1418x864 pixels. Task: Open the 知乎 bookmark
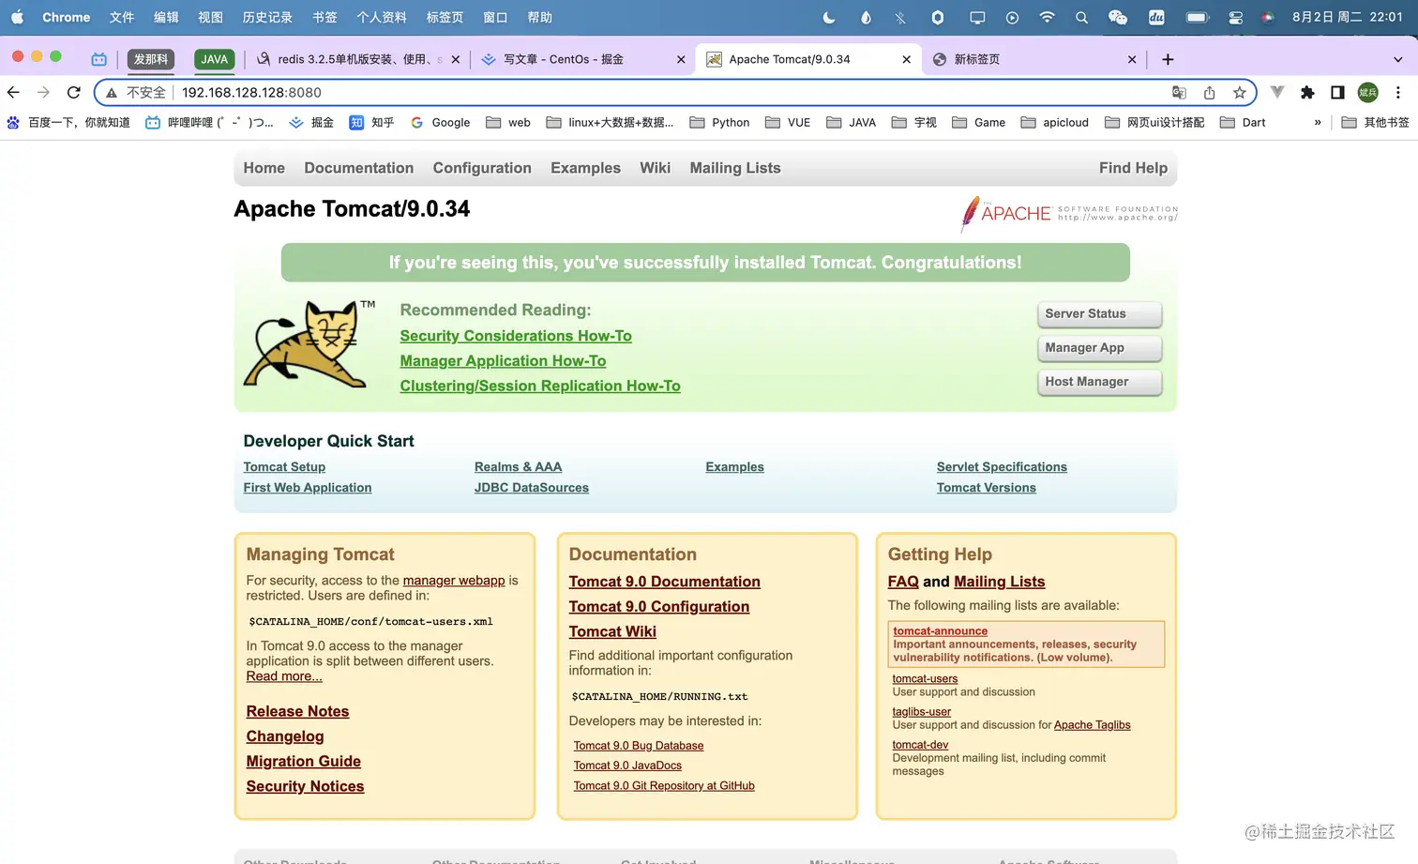click(x=371, y=122)
